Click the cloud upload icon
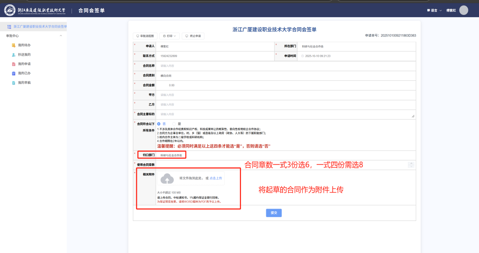The width and height of the screenshot is (479, 253). (167, 178)
